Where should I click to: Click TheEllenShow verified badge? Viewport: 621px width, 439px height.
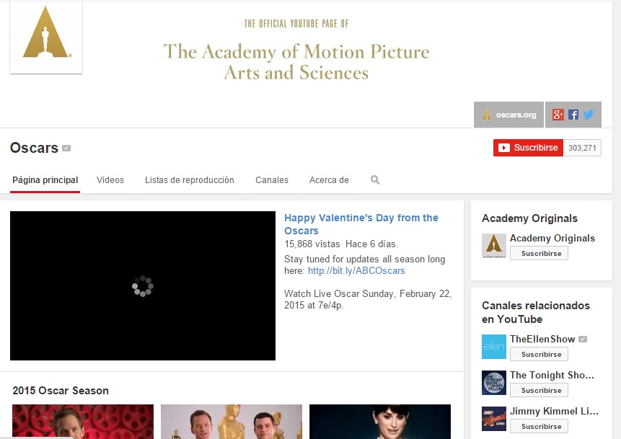point(583,340)
